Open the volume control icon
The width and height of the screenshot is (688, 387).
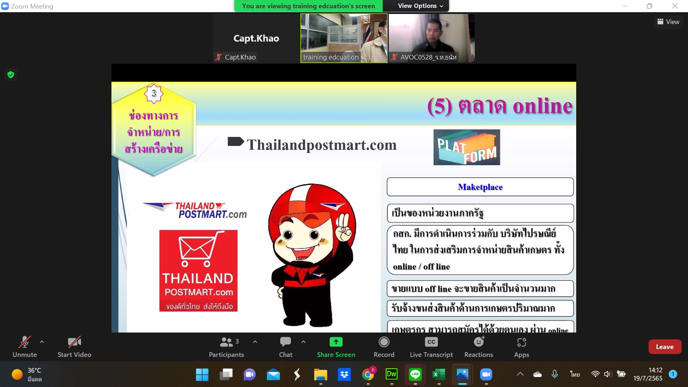608,374
